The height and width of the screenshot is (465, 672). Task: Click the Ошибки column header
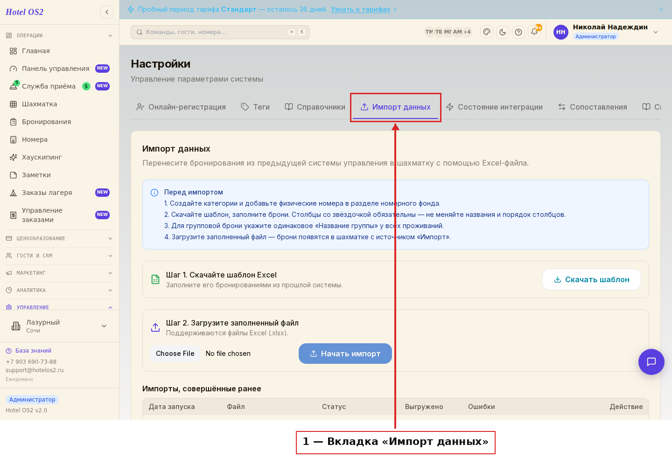(x=482, y=407)
